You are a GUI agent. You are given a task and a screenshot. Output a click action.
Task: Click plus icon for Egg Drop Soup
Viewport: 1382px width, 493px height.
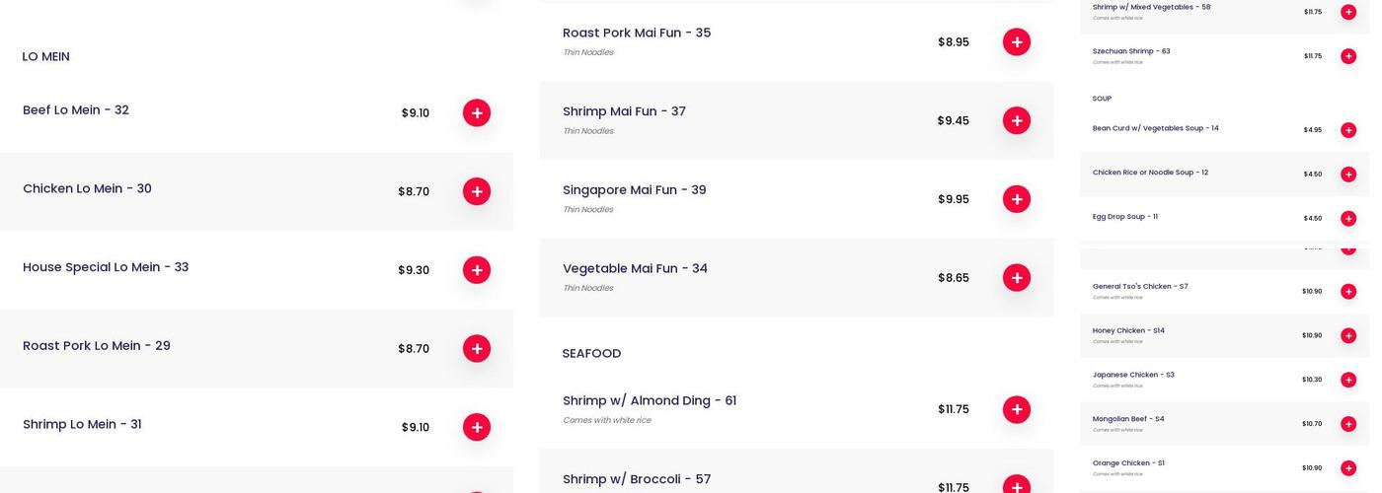(1348, 218)
